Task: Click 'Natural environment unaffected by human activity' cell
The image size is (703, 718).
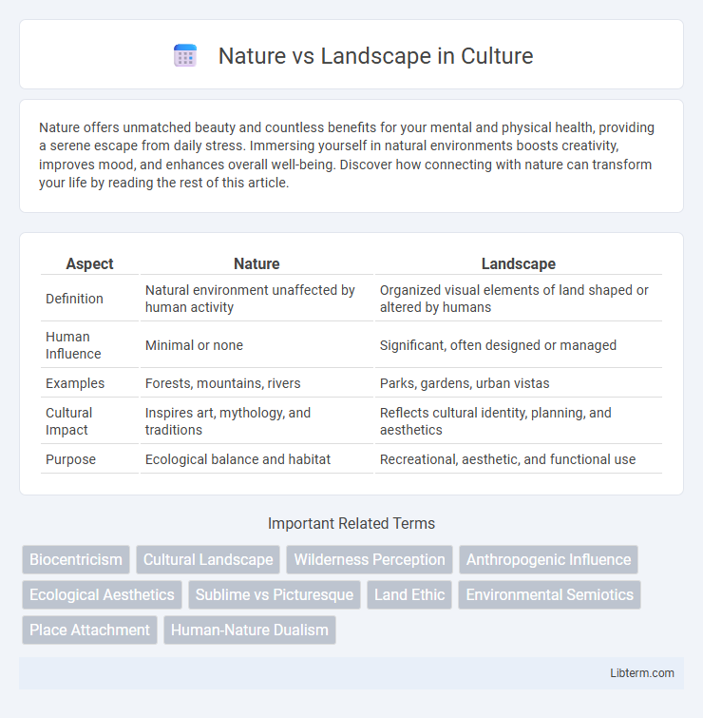Action: point(256,299)
